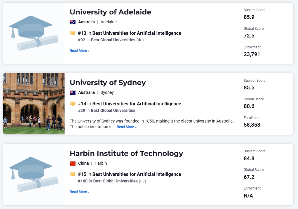Click the Australian flag beside Sydney
The height and width of the screenshot is (209, 298).
click(x=73, y=93)
